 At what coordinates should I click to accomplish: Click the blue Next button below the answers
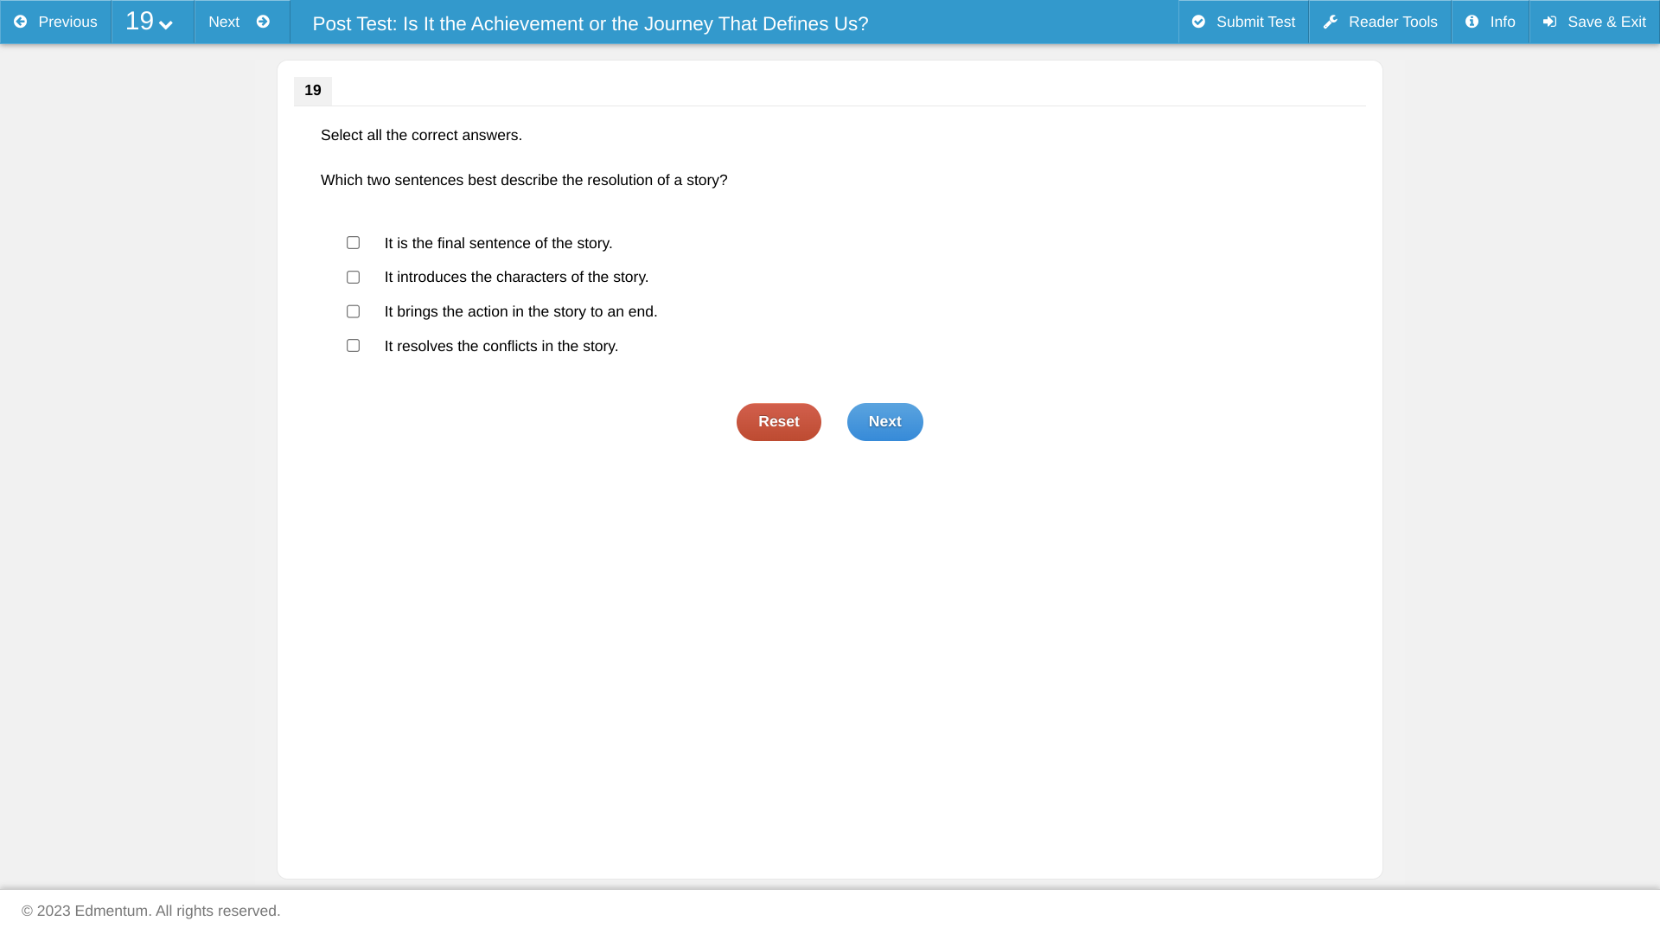click(x=884, y=422)
